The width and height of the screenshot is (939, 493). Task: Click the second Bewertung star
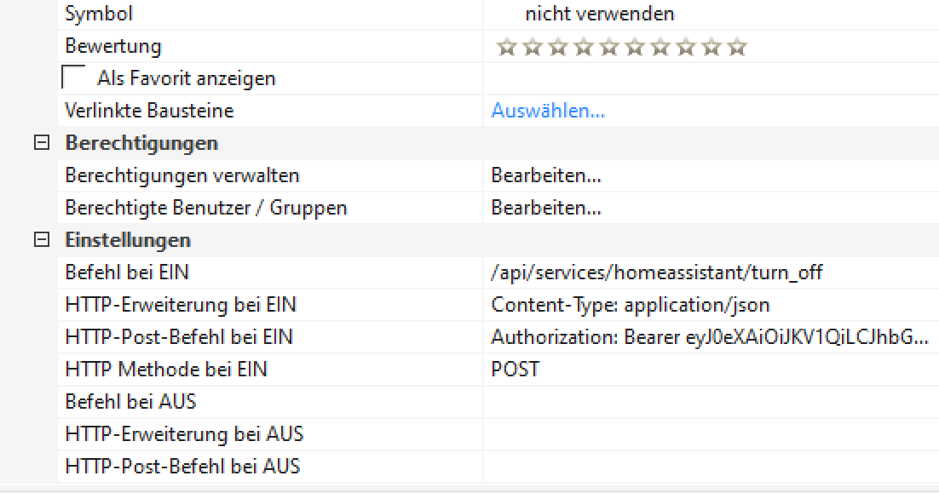click(533, 47)
